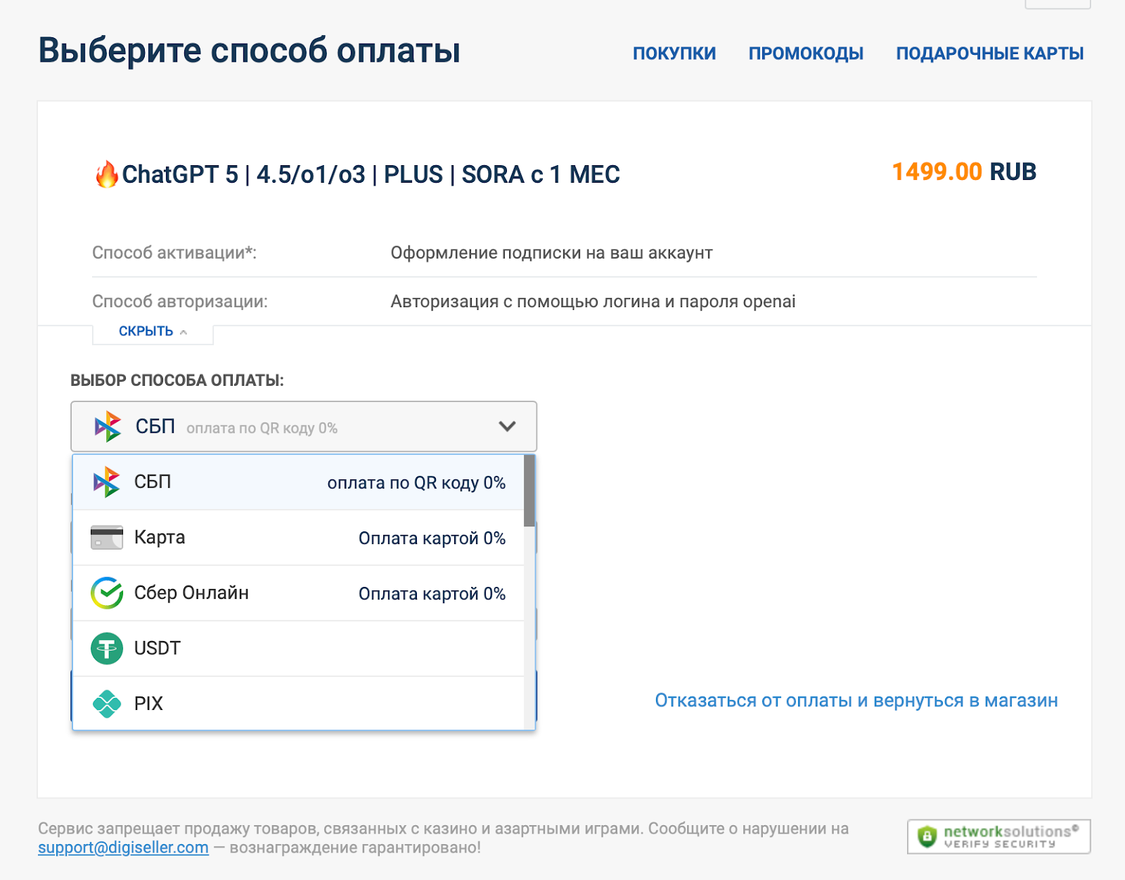Image resolution: width=1125 pixels, height=880 pixels.
Task: Open the ПОКУПКИ section
Action: (674, 53)
